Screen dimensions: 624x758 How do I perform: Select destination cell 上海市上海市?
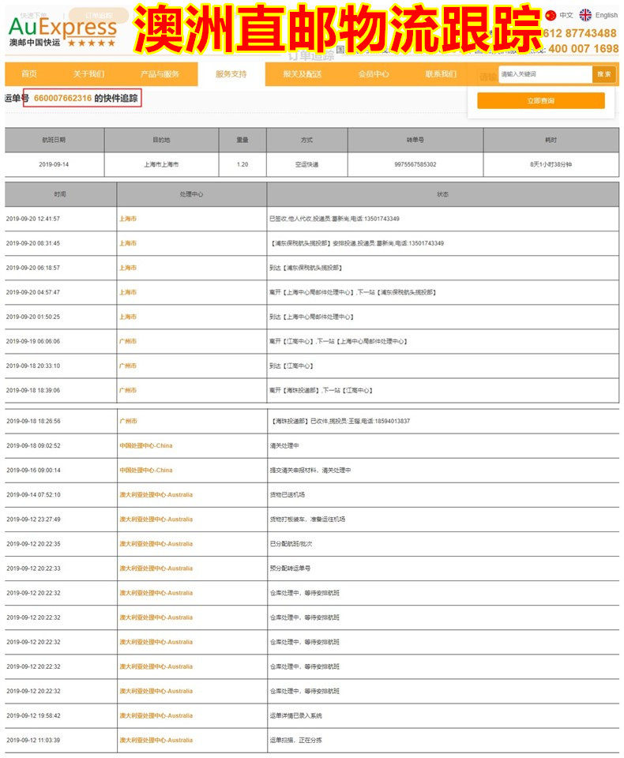[161, 164]
